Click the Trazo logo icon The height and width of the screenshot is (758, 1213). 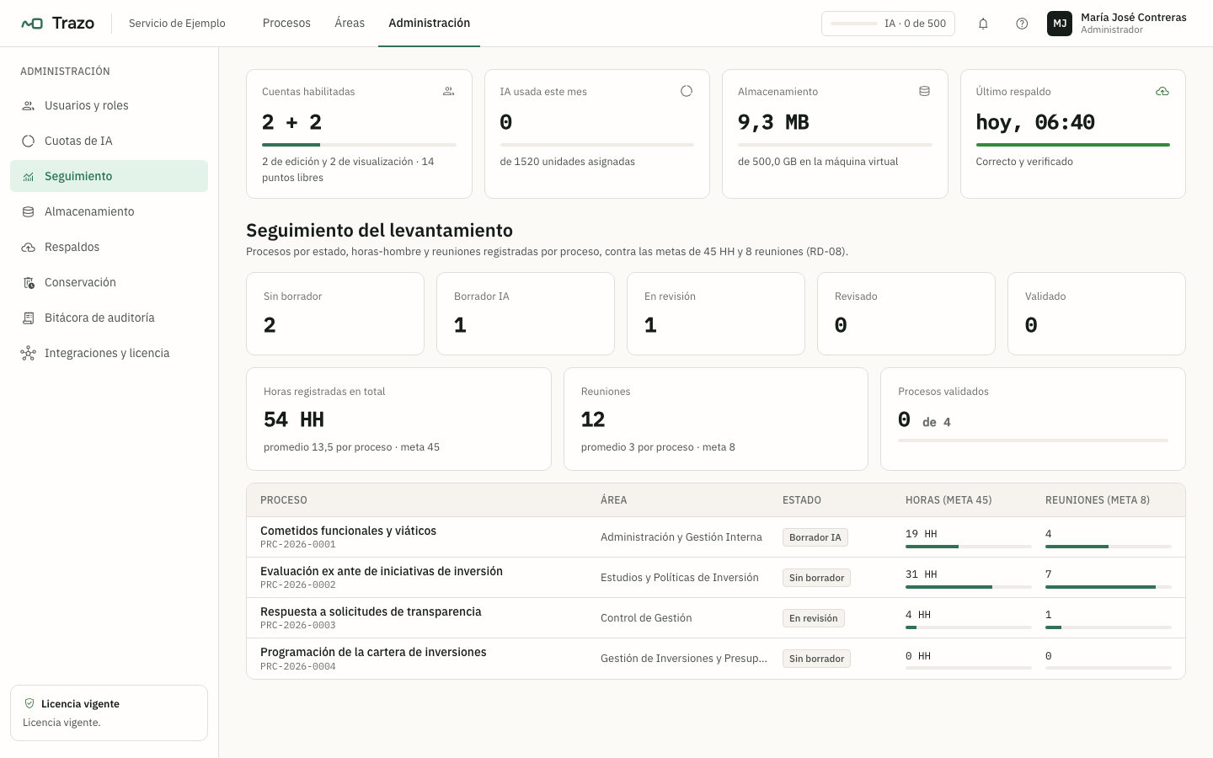coord(32,23)
